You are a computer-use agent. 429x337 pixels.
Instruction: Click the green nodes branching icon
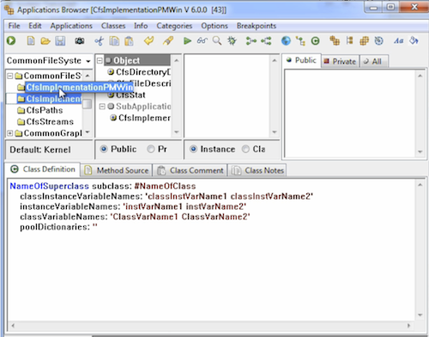click(x=266, y=41)
